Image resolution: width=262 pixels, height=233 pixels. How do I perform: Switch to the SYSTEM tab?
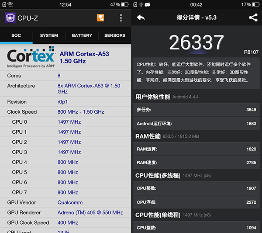(49, 35)
